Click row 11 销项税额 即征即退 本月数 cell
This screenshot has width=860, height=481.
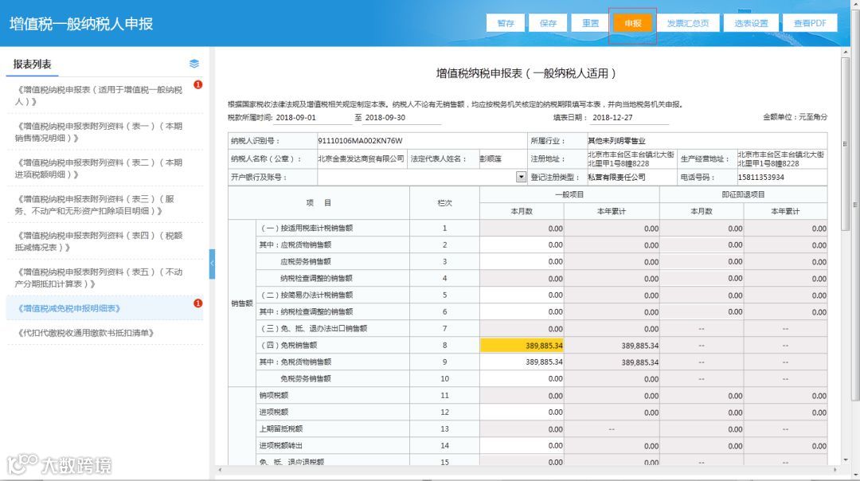point(702,396)
